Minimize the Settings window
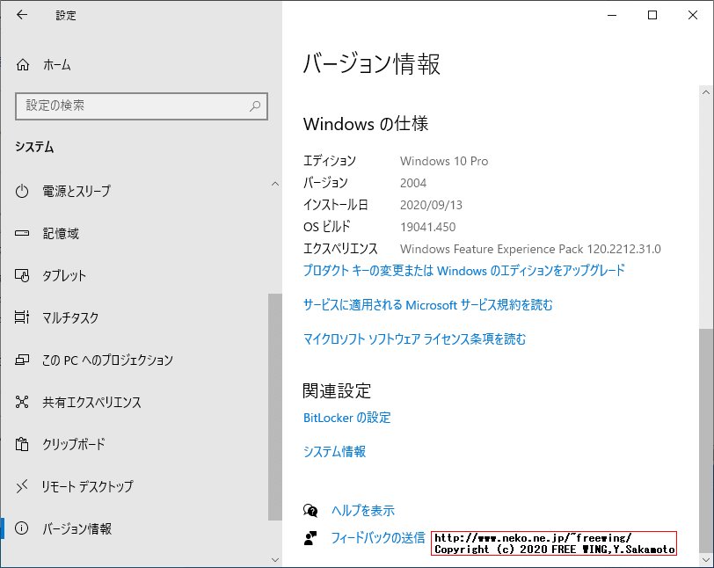The image size is (714, 568). tap(612, 15)
